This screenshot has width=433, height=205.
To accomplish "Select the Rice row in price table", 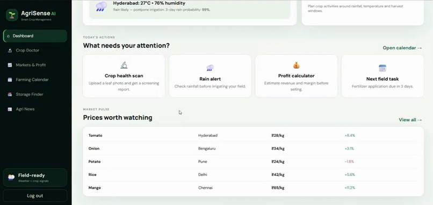I will [253, 174].
